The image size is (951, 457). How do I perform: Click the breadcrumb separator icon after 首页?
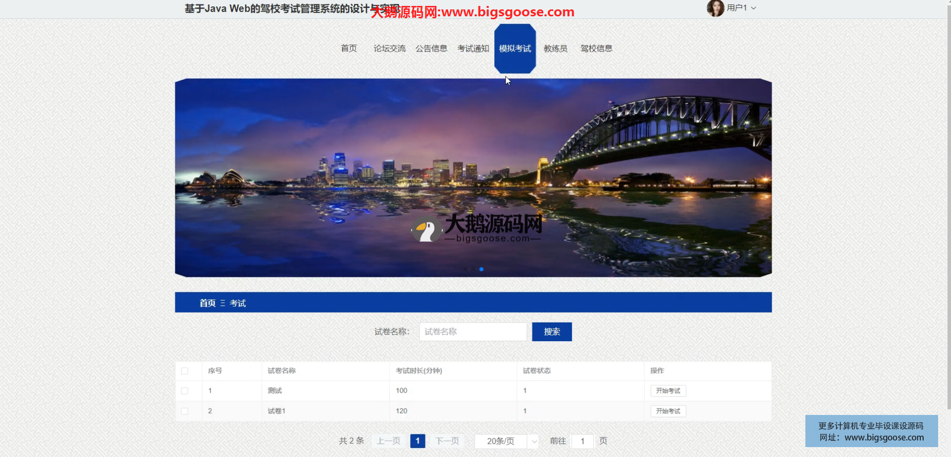coord(222,303)
